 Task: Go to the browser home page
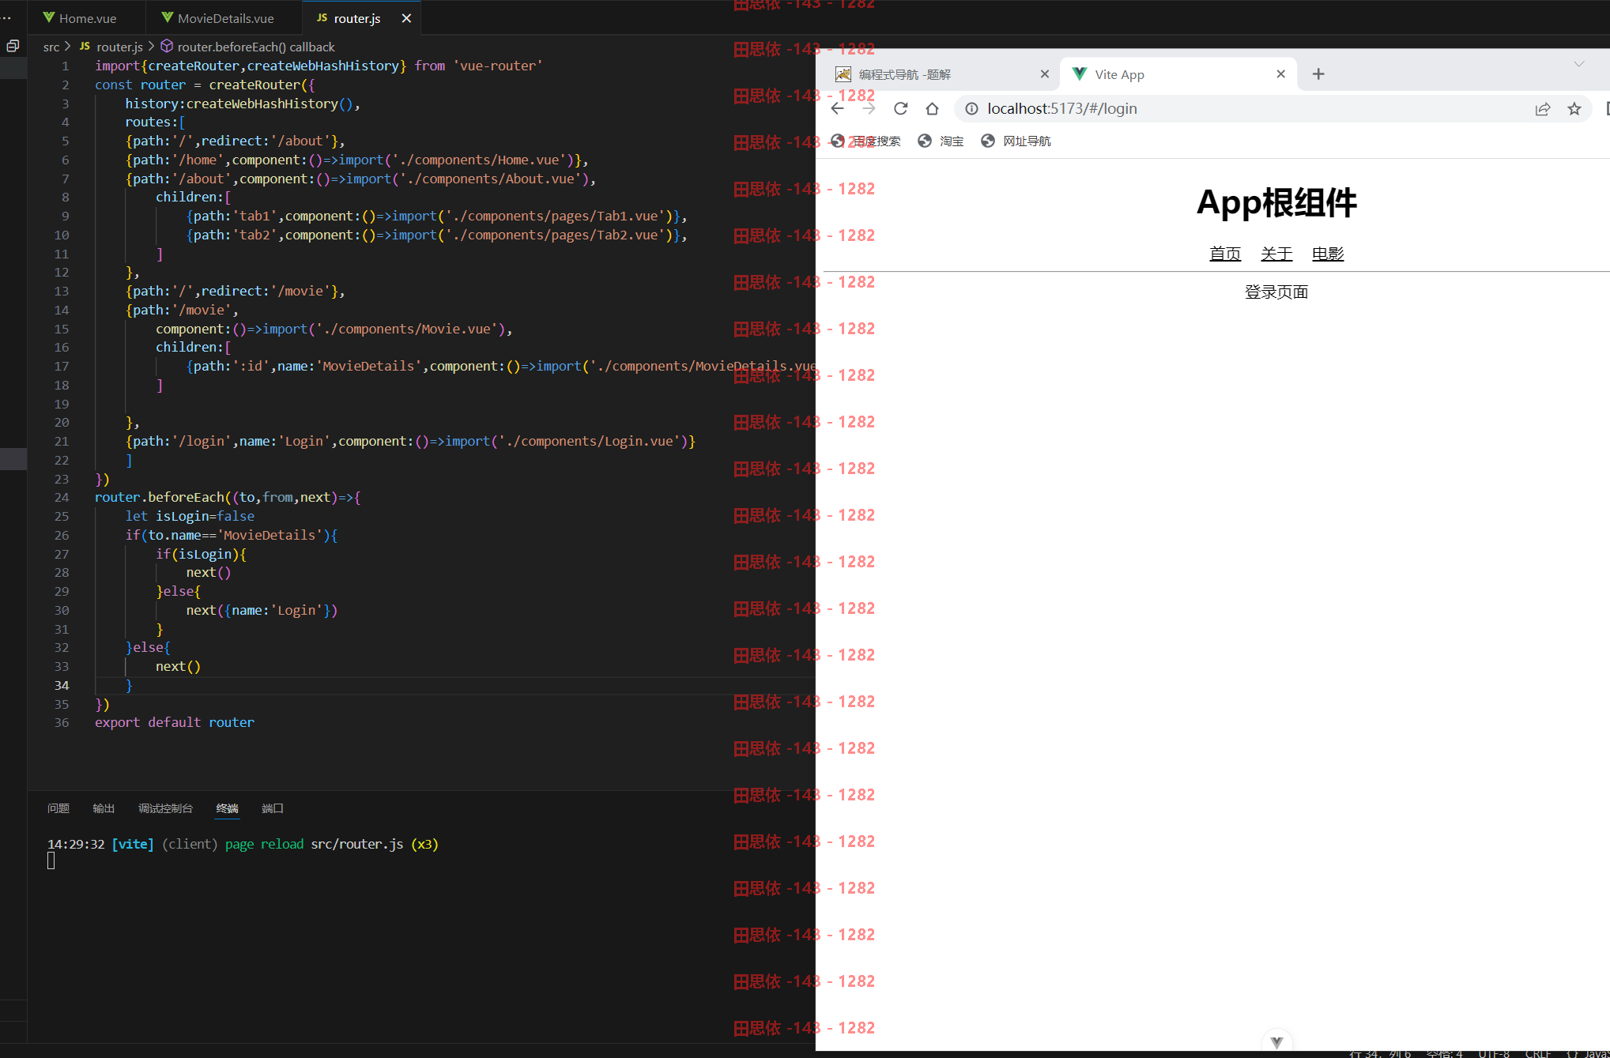932,108
